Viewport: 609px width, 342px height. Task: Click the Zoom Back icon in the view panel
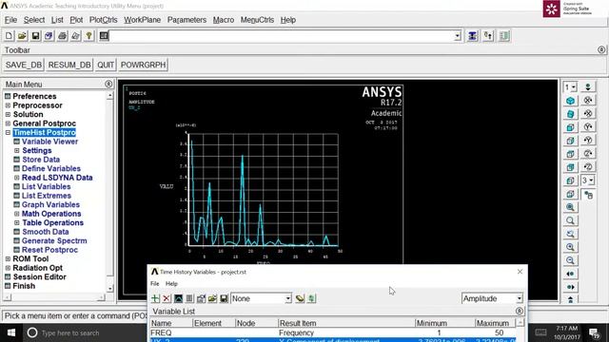click(x=570, y=234)
